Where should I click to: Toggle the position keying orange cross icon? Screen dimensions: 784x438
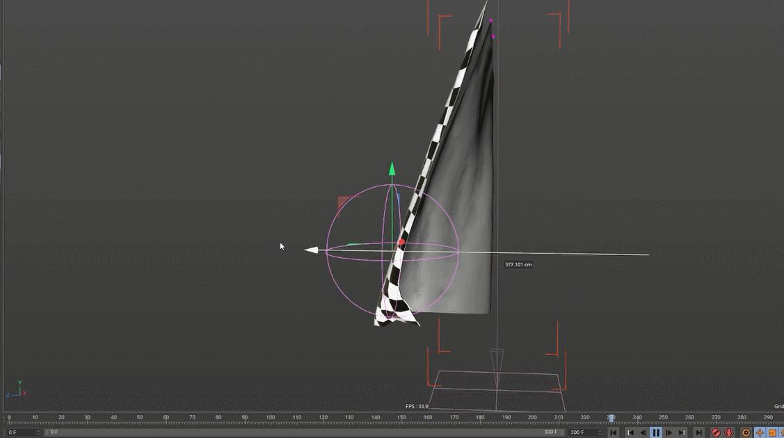click(x=758, y=432)
